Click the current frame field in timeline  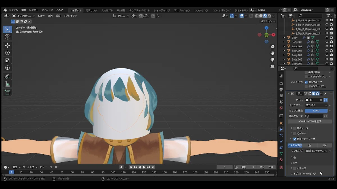224,167
